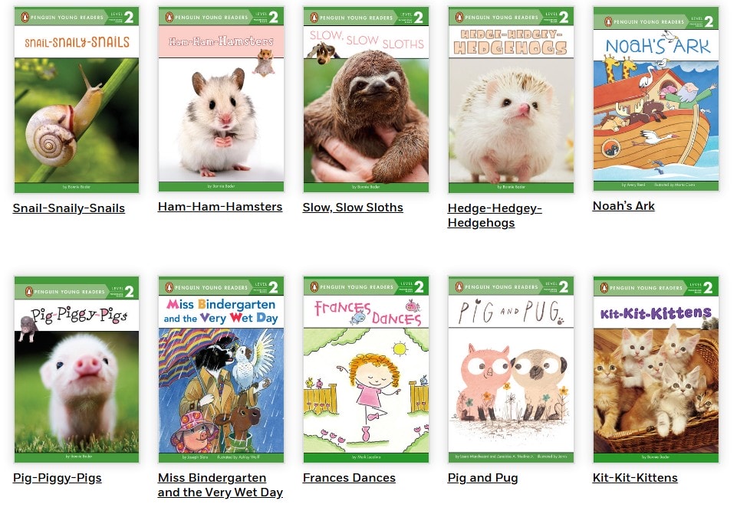Follow the Miss Bindergarten title link
The image size is (737, 517).
220,485
